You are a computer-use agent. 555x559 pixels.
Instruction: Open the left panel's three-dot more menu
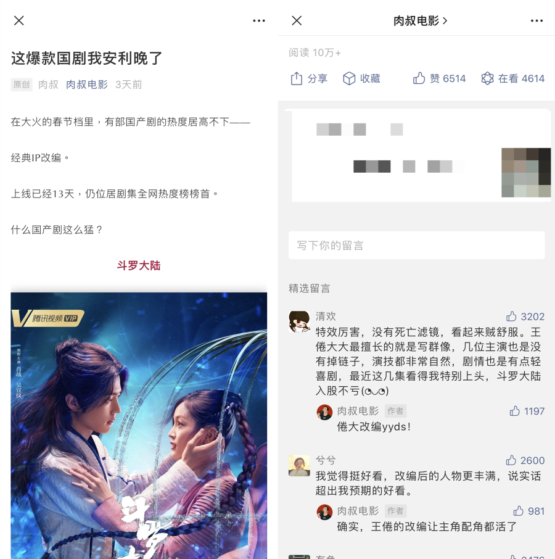pos(259,21)
